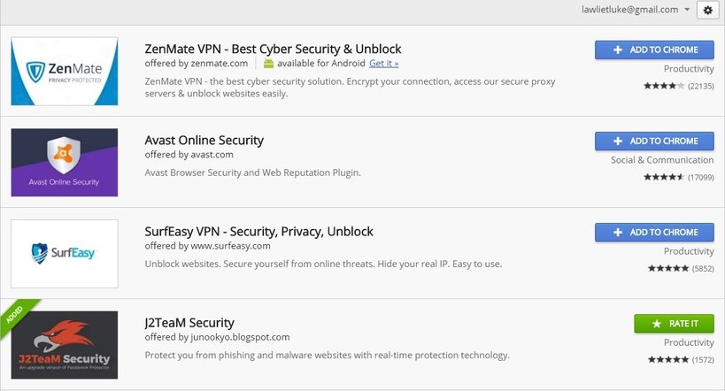The image size is (725, 391).
Task: Open the settings gear menu
Action: point(706,10)
